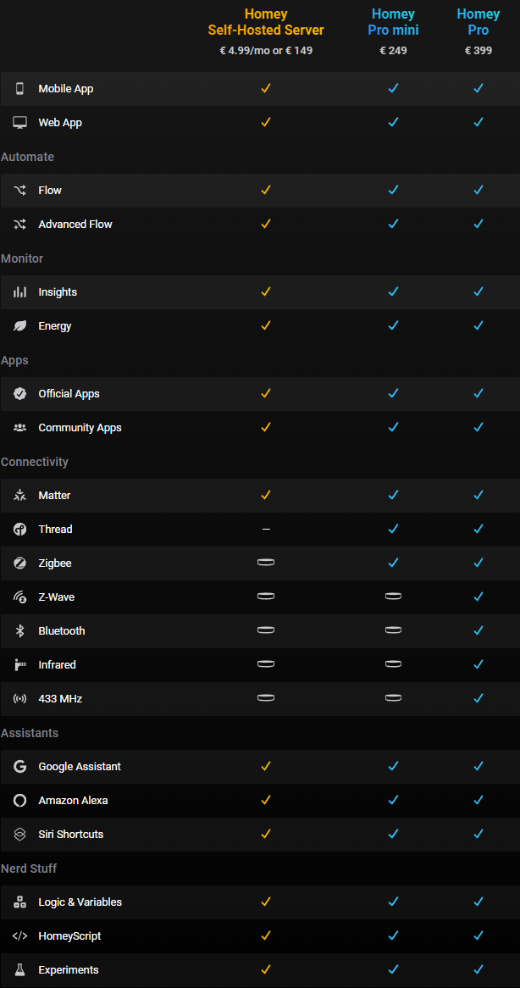Click the Logic & Variables icon

click(19, 902)
